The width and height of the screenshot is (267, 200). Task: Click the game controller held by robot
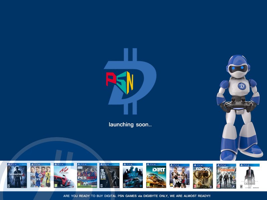(x=238, y=105)
